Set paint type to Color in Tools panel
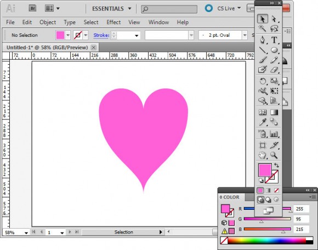This screenshot has height=250, width=318. click(260, 190)
